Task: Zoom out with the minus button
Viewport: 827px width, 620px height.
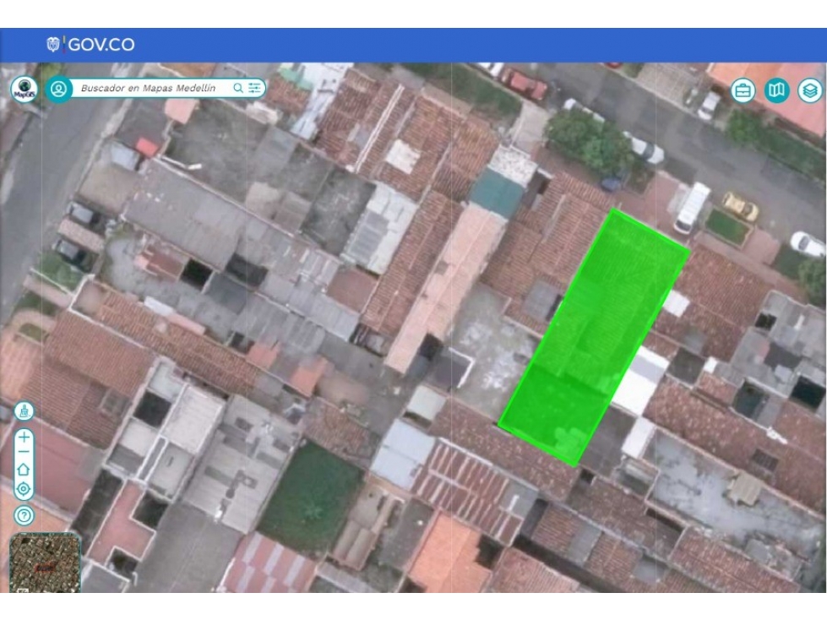Action: tap(24, 453)
